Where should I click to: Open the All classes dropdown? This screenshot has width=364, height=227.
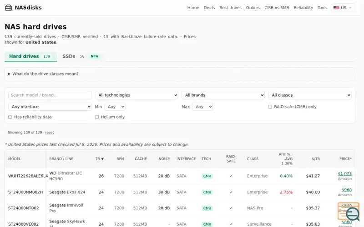click(310, 95)
